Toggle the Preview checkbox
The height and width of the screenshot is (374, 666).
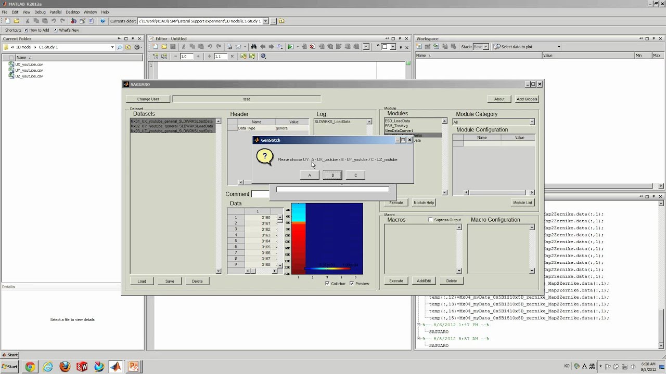coord(352,284)
